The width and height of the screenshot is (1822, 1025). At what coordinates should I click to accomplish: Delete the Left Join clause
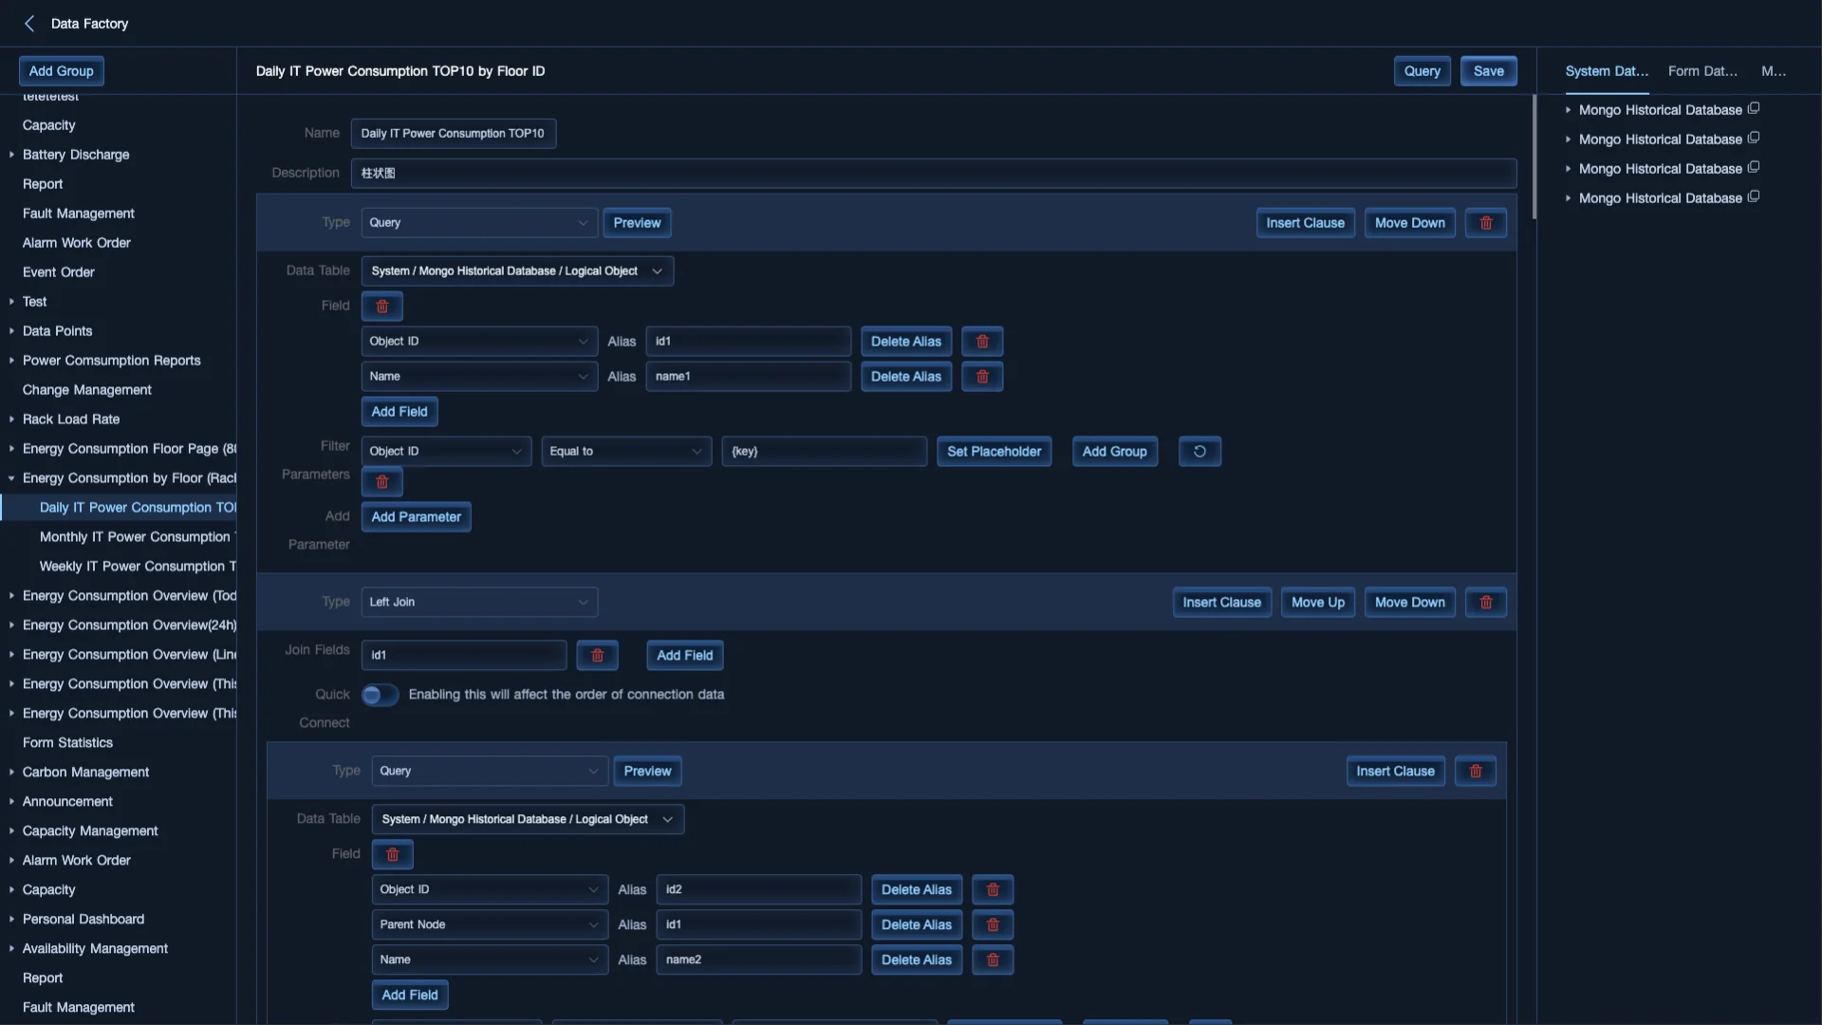coord(1485,602)
